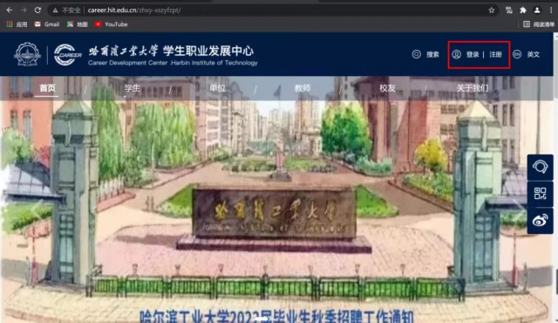Image resolution: width=558 pixels, height=323 pixels.
Task: Click the campus gate banner image
Action: click(276, 199)
